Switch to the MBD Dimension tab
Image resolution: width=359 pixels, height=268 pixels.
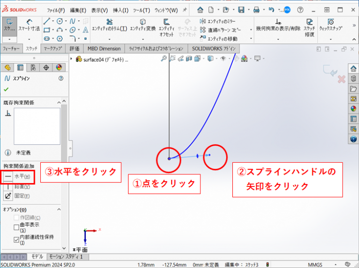(x=104, y=49)
